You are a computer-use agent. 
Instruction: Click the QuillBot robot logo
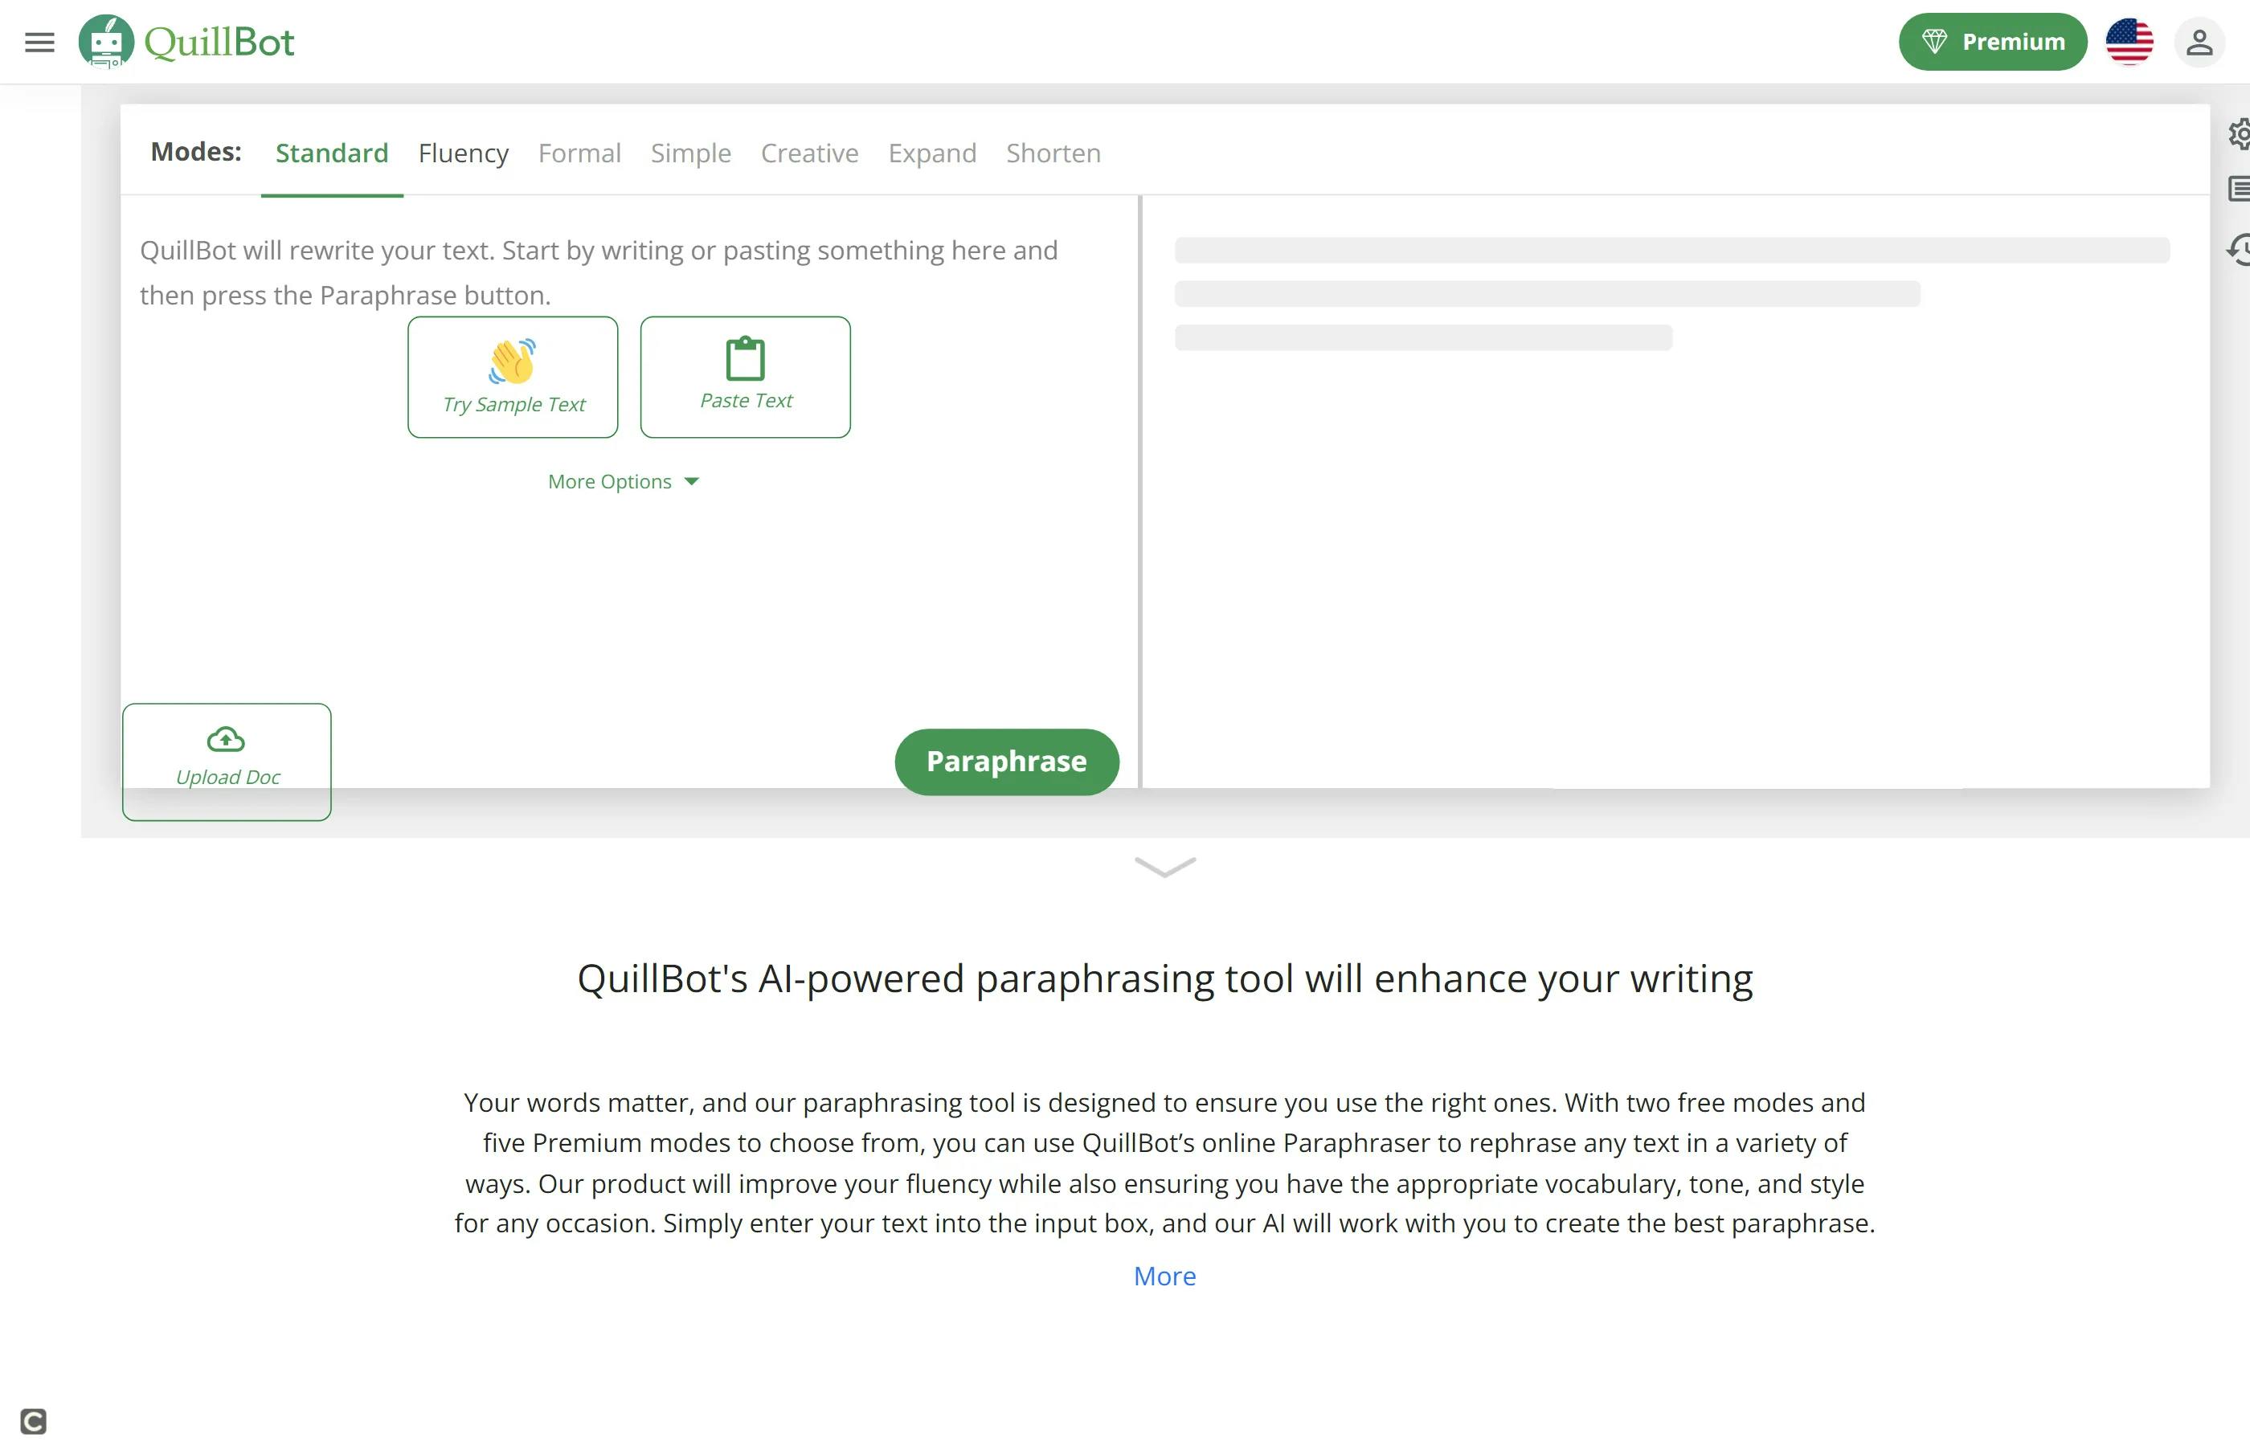click(x=106, y=43)
